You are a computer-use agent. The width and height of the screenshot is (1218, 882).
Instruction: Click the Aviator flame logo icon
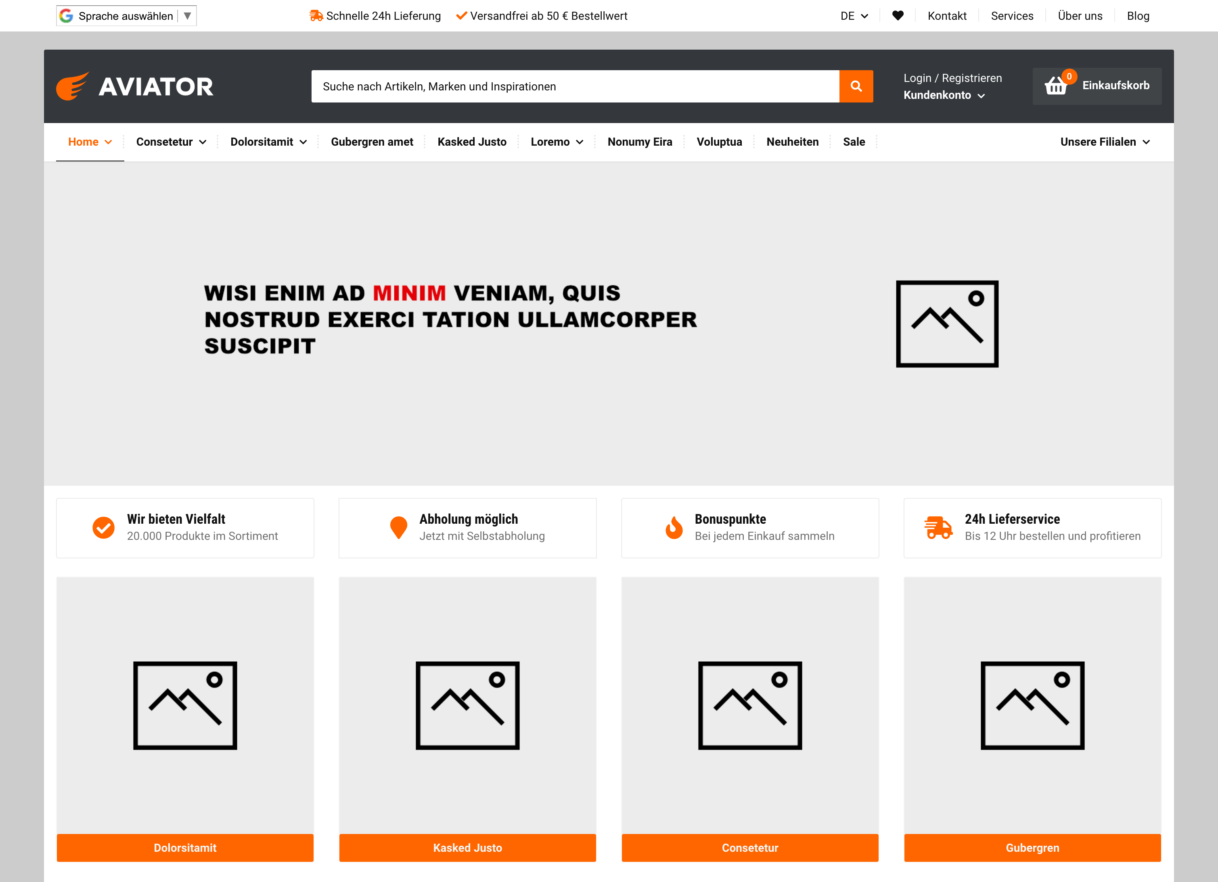[x=73, y=86]
